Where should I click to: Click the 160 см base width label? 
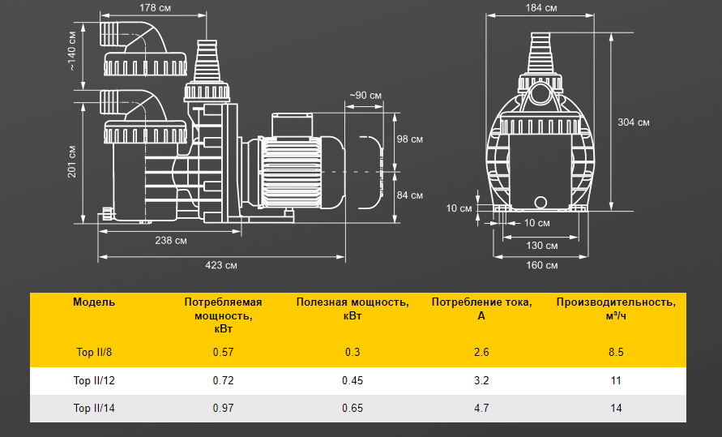(540, 265)
